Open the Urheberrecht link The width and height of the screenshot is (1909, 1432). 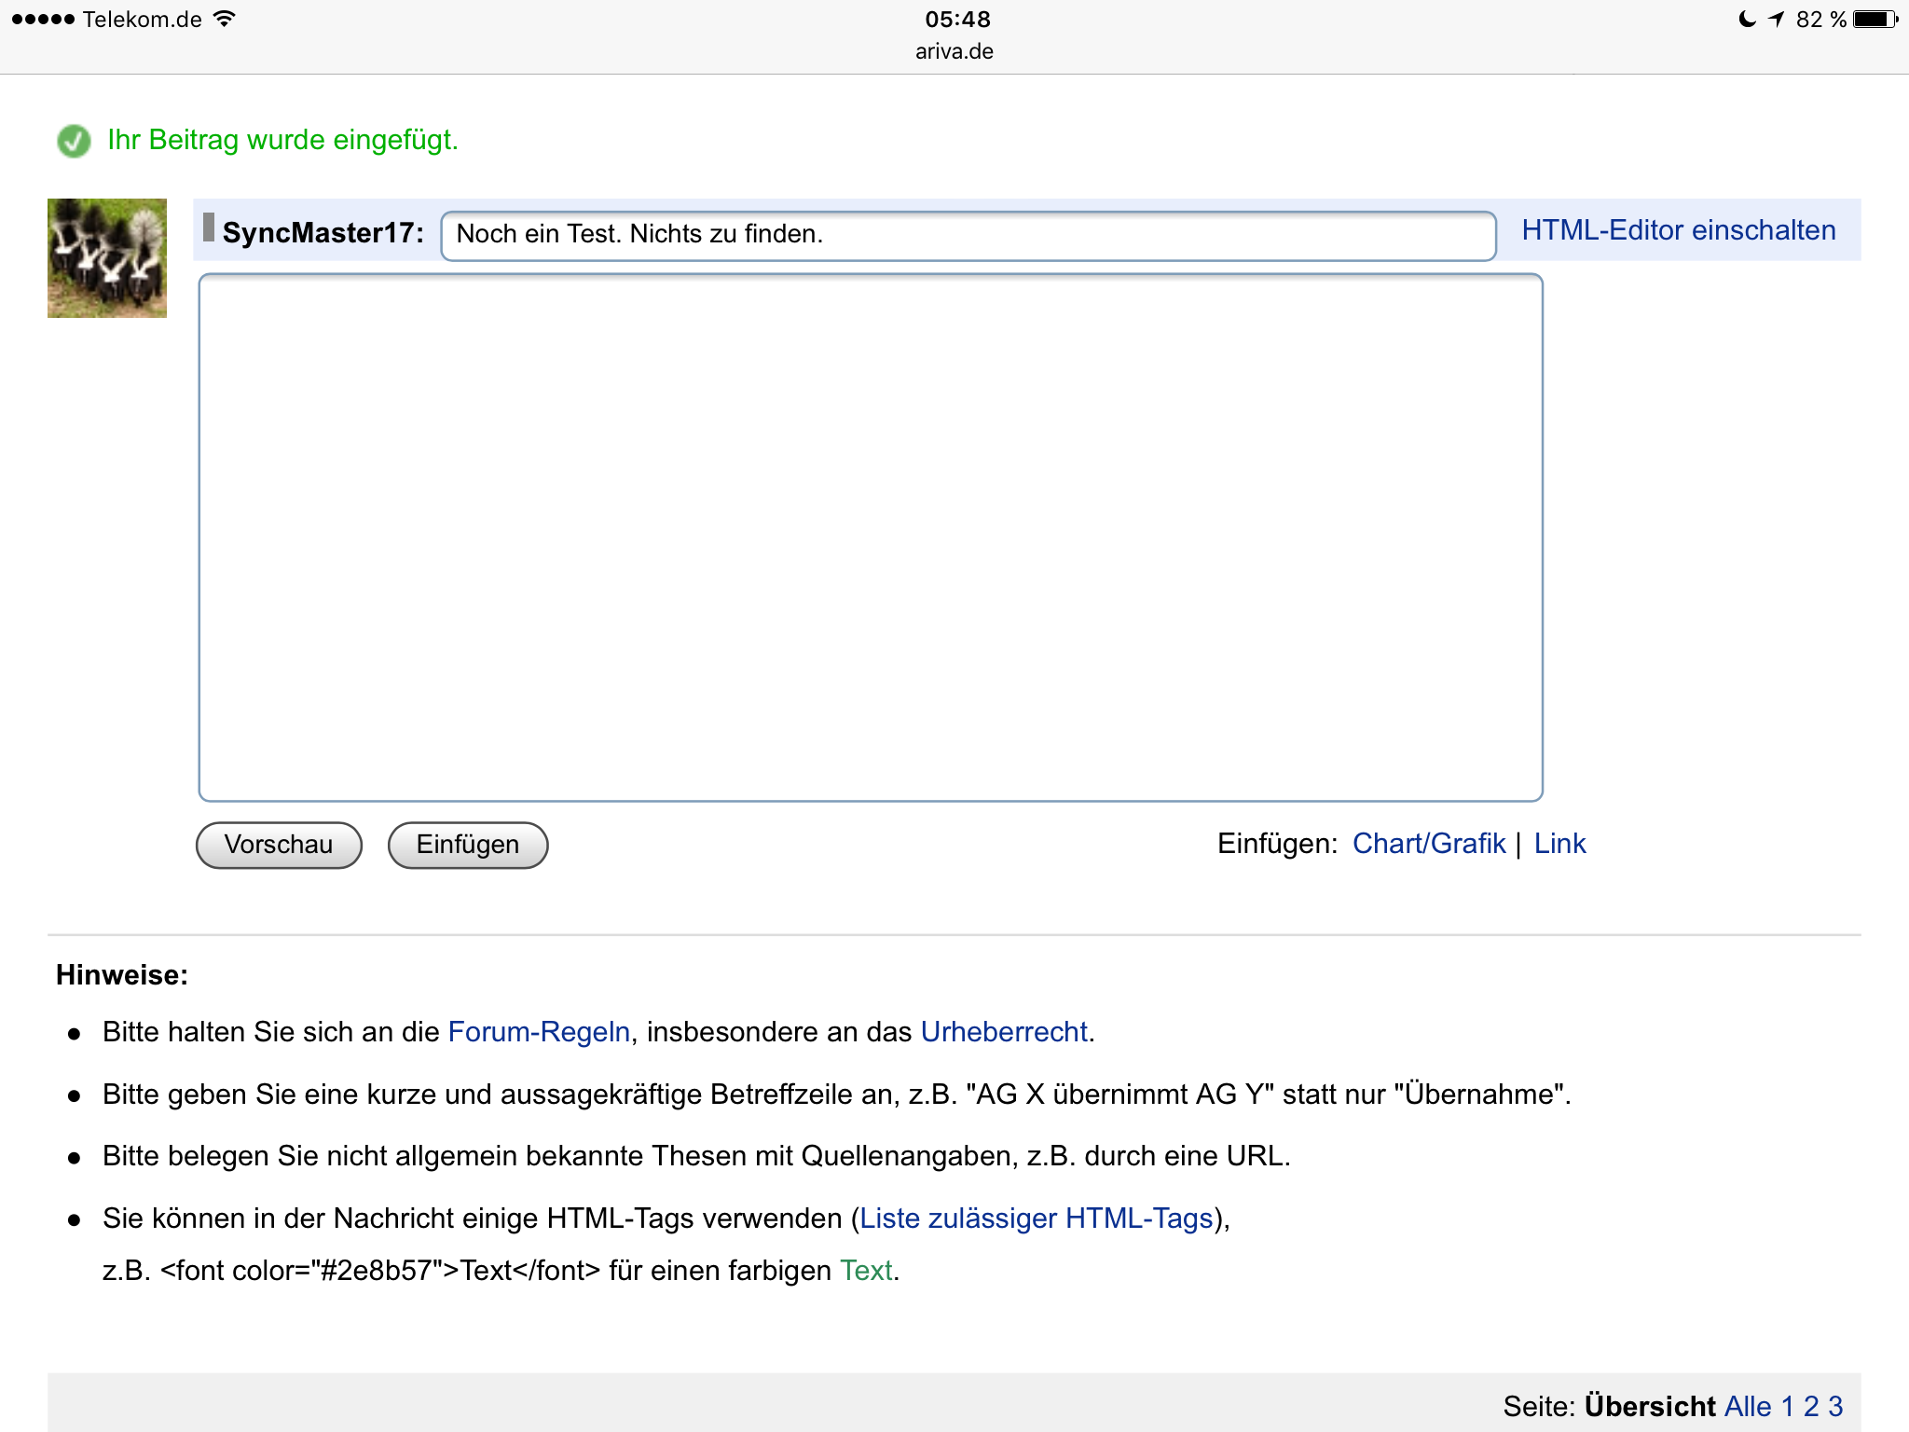point(1004,1032)
